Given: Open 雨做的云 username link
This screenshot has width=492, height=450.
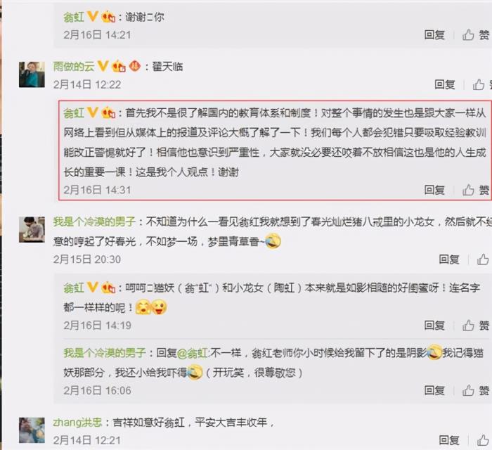Looking at the screenshot, I should point(74,66).
